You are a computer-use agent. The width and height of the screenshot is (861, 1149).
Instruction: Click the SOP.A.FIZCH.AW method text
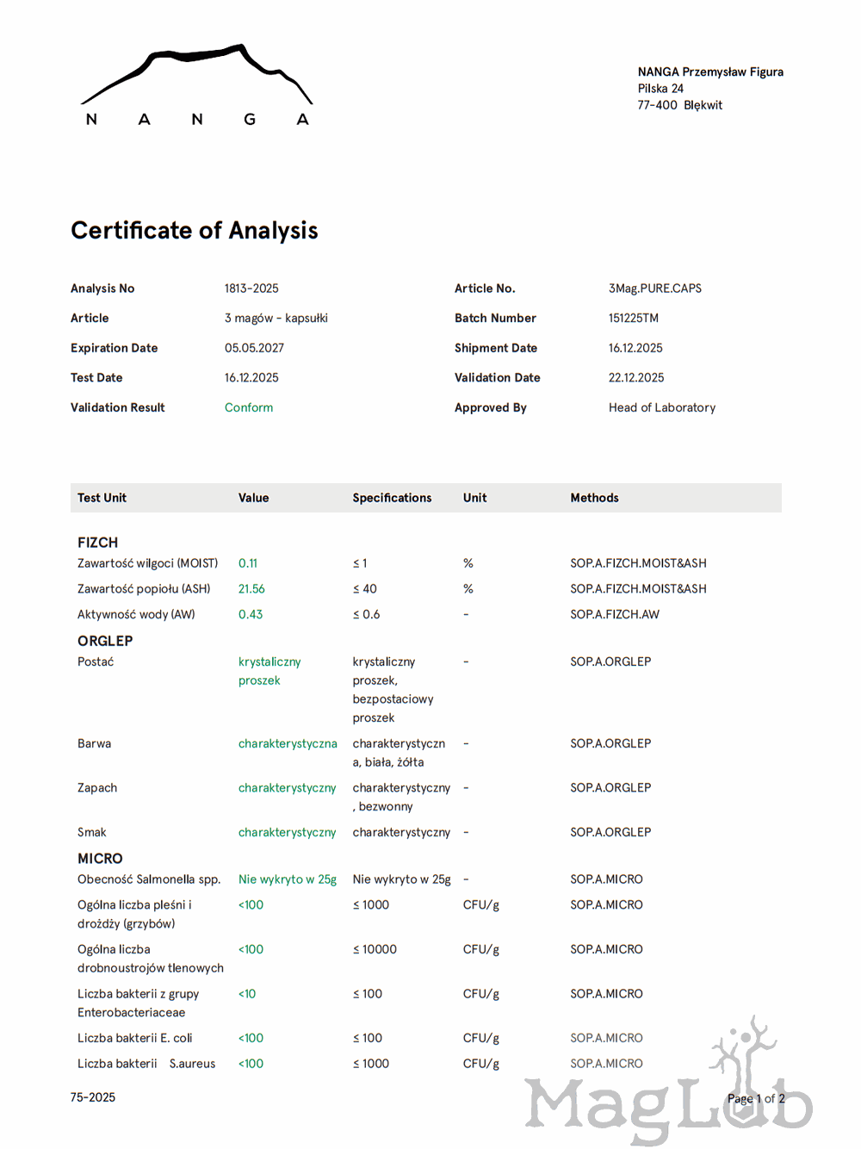point(614,614)
